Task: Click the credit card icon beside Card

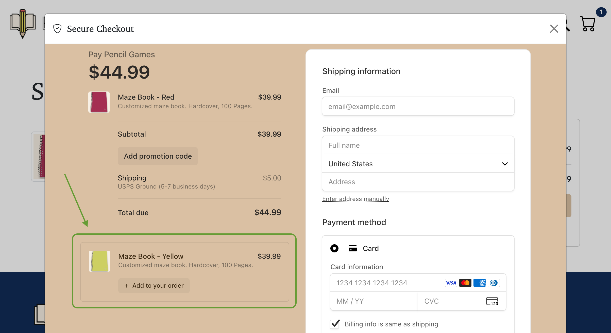Action: [353, 248]
